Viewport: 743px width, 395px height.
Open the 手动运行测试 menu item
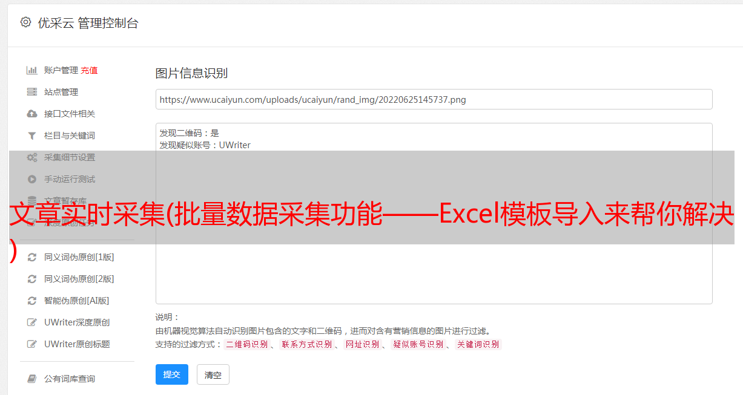pyautogui.click(x=70, y=179)
